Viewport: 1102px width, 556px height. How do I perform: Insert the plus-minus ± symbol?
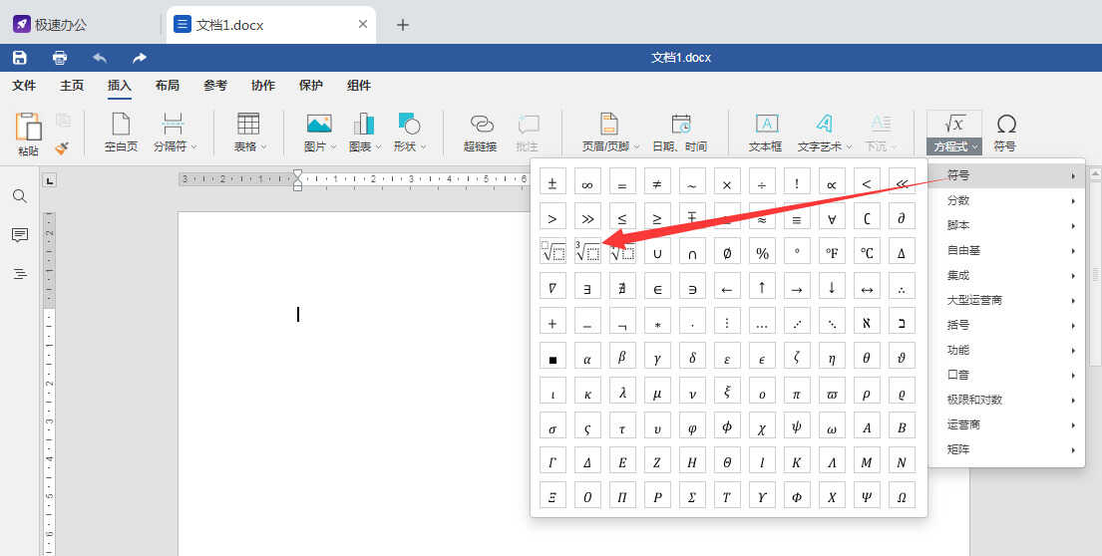[552, 181]
